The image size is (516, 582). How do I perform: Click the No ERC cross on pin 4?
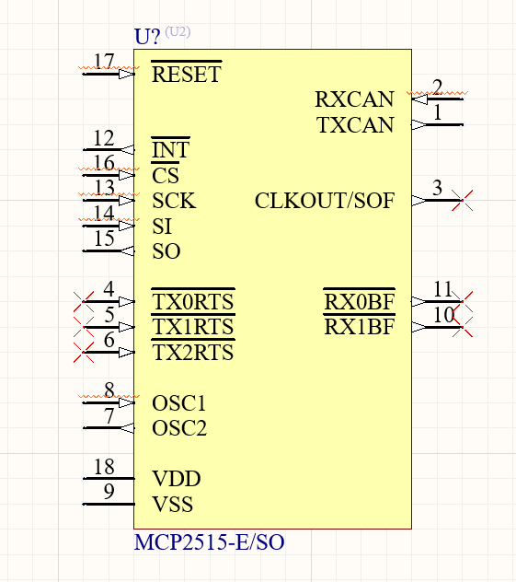click(x=84, y=301)
